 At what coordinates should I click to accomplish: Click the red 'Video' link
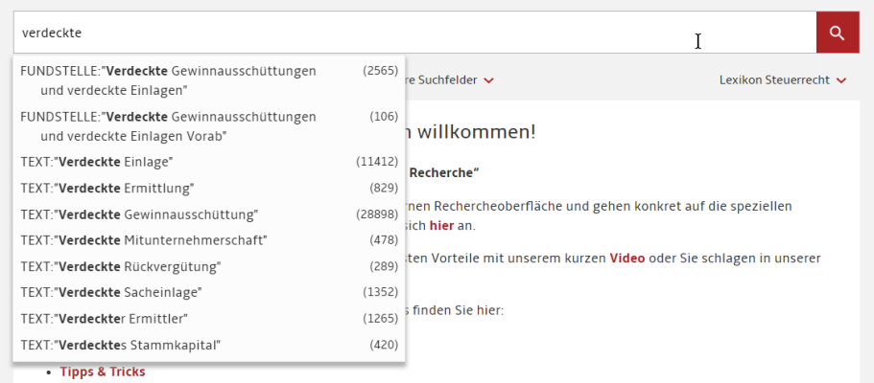tap(627, 259)
